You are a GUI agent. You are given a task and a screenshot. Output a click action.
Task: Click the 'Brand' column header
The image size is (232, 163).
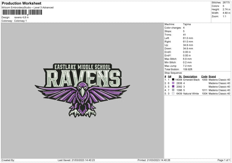point(212,77)
